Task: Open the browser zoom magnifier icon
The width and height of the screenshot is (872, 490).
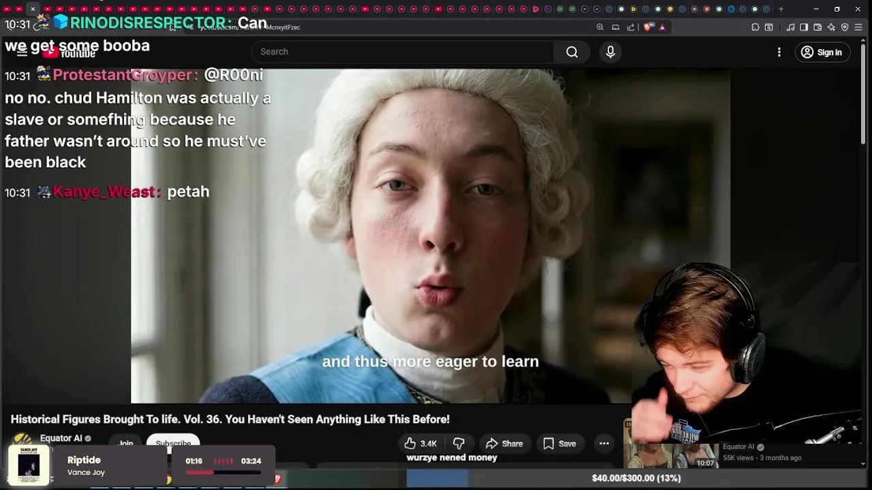Action: point(600,27)
